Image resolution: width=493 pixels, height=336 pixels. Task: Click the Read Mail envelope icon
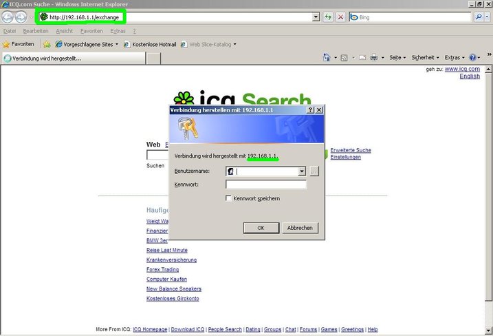pyautogui.click(x=362, y=58)
